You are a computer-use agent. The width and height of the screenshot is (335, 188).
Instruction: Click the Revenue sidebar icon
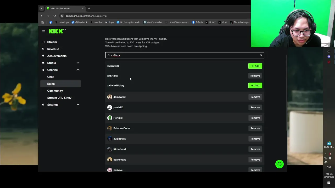[x=43, y=49]
